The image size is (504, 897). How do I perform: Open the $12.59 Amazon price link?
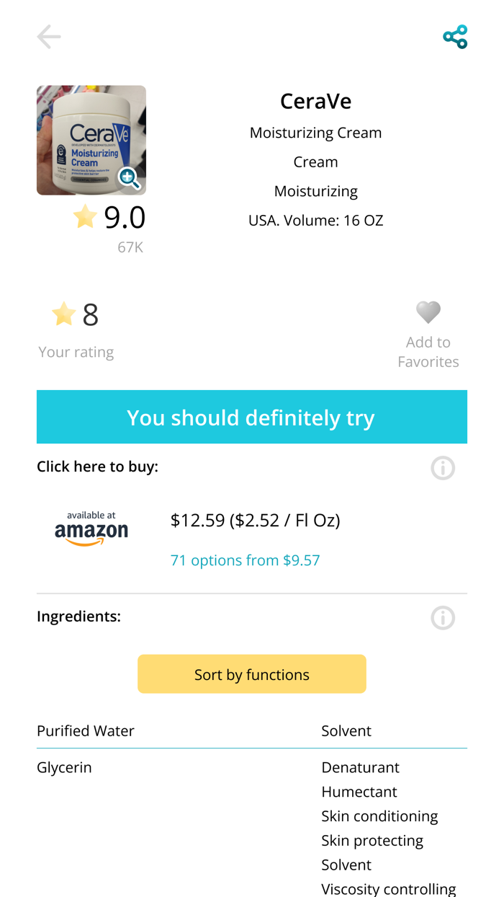(256, 520)
